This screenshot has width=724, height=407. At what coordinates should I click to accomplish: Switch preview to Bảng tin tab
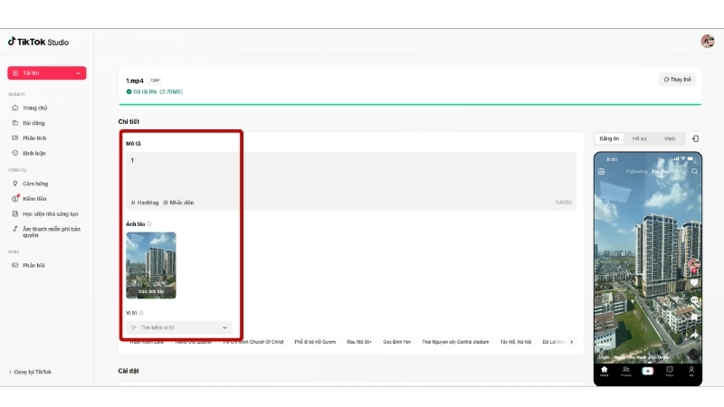[x=609, y=138]
